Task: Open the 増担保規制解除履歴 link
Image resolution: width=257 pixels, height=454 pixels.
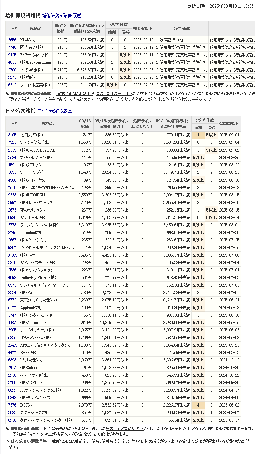Action: point(62,15)
